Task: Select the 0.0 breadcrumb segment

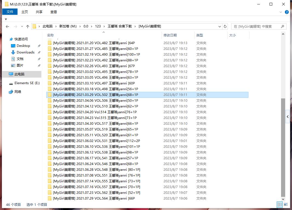Action: tap(86, 26)
